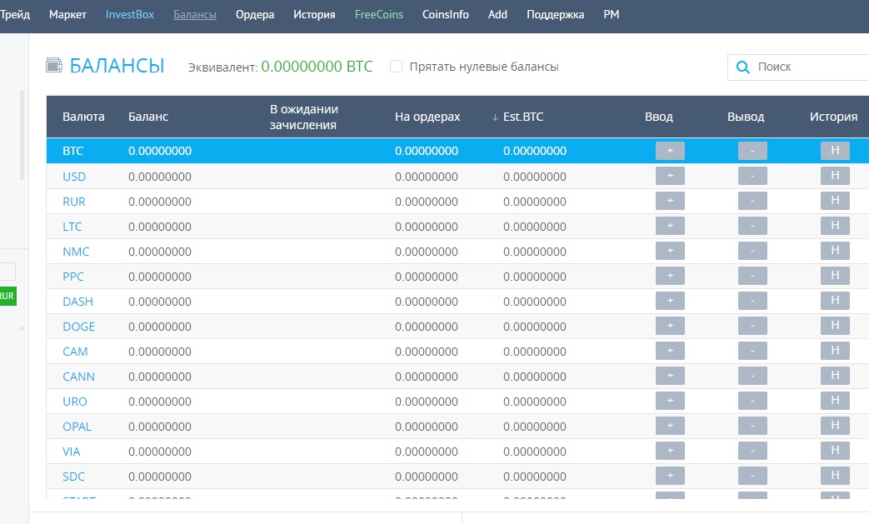Image resolution: width=869 pixels, height=524 pixels.
Task: Open the InvestBox menu item
Action: 129,15
